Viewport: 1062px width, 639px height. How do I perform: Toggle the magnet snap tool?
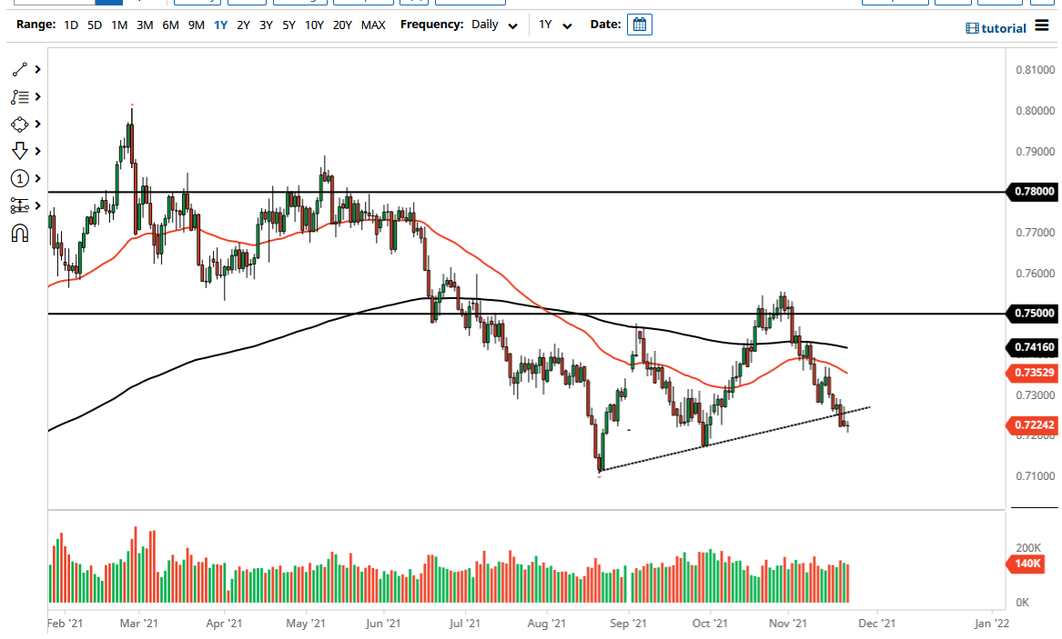pyautogui.click(x=19, y=233)
